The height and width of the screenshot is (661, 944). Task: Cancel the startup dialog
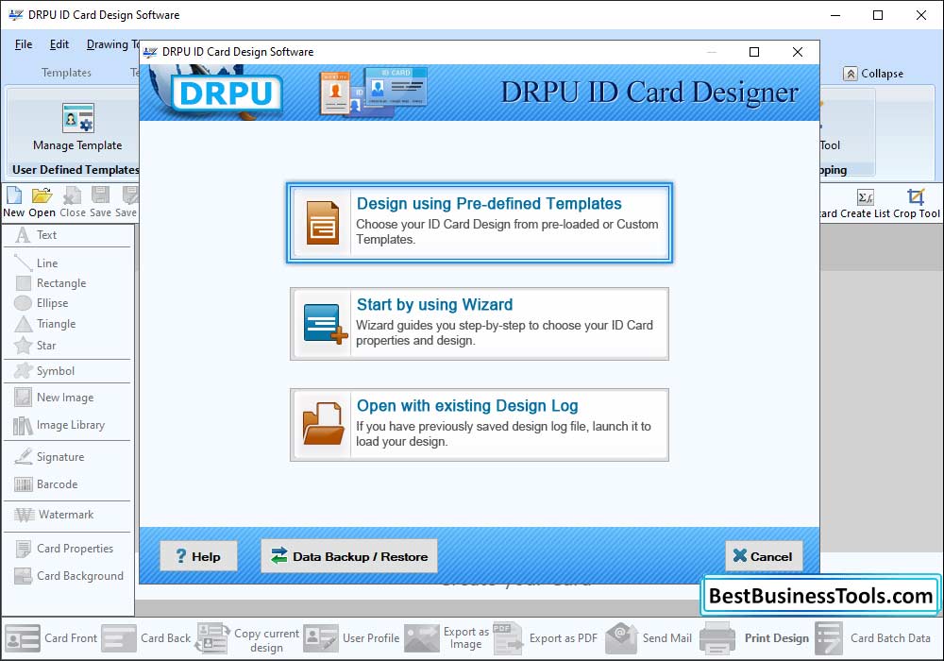764,556
